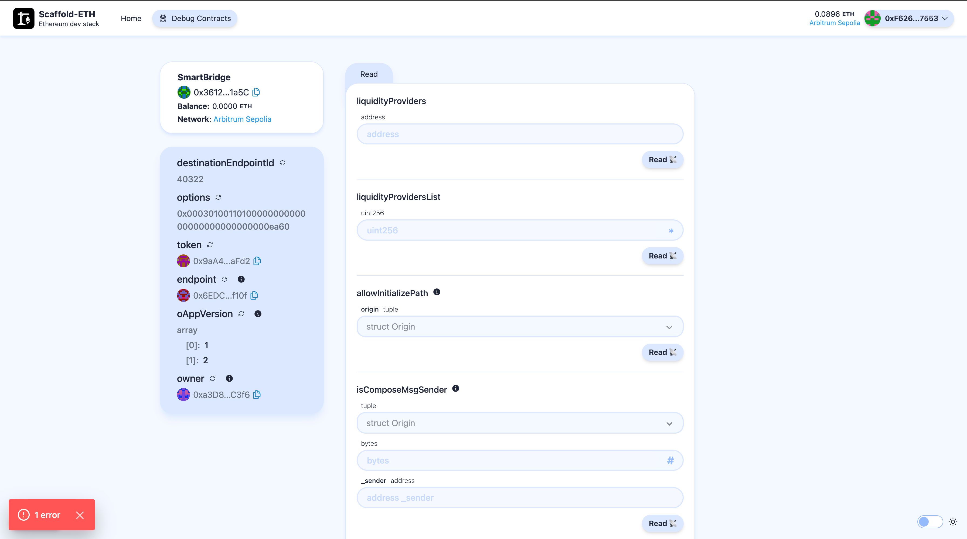This screenshot has width=967, height=539.
Task: Click Read button for liquidityProviders
Action: (x=662, y=159)
